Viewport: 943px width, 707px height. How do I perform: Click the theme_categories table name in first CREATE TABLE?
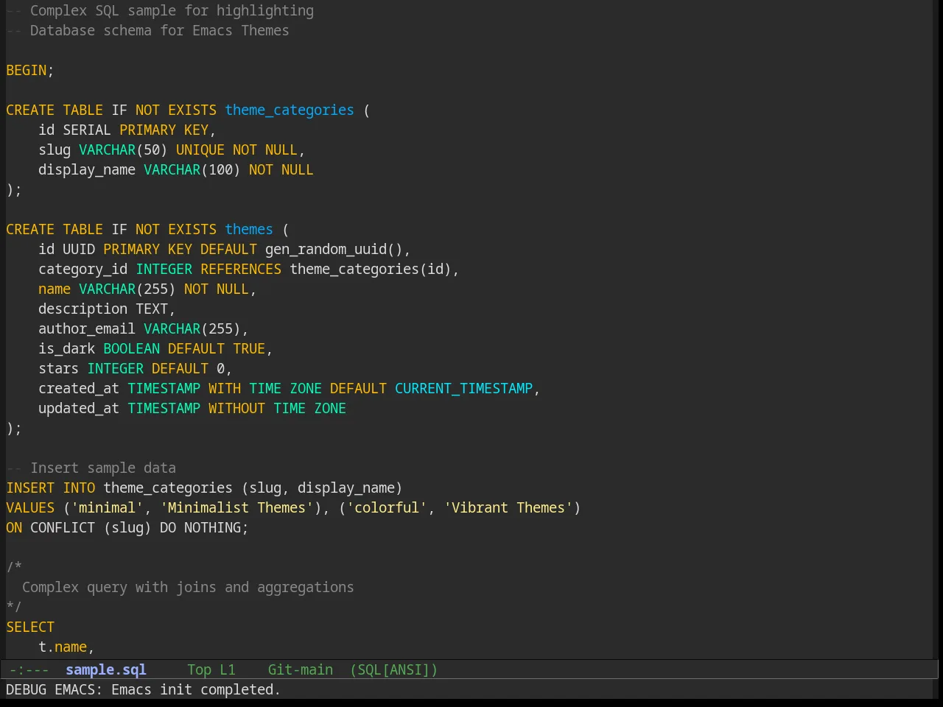tap(290, 110)
